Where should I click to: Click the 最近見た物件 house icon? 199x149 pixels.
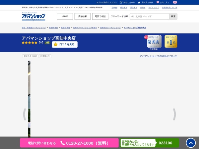pyautogui.click(x=139, y=2)
